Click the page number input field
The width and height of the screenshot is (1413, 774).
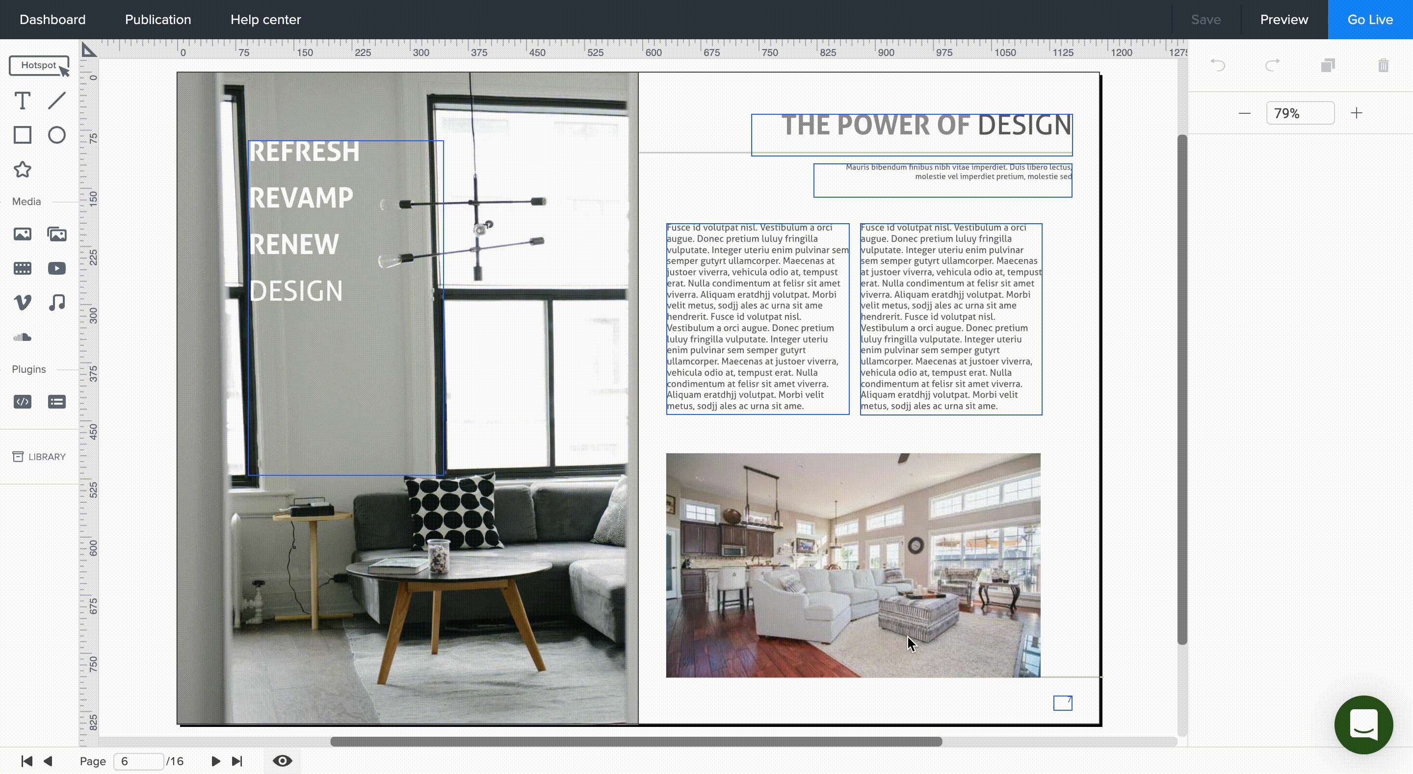pos(138,761)
